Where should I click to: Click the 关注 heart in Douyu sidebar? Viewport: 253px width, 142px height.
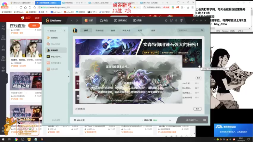point(3,27)
